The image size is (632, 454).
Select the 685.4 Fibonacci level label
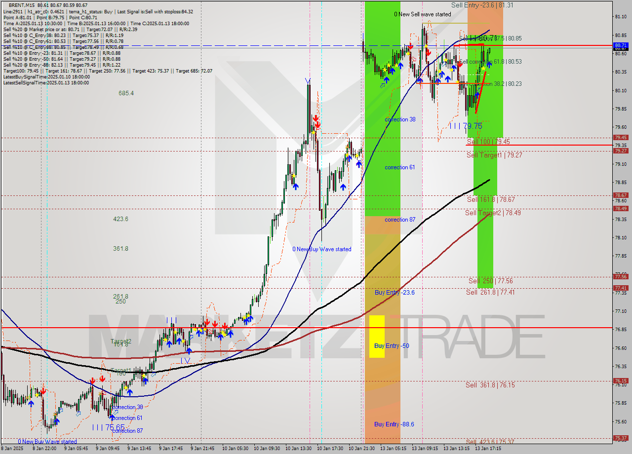click(x=126, y=93)
